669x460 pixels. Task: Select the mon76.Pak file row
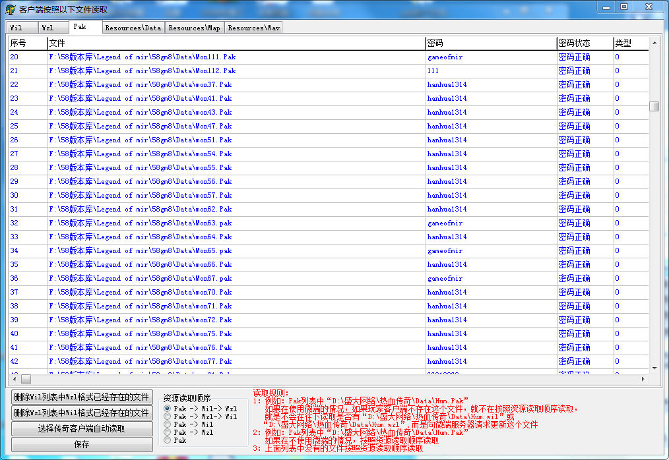329,348
